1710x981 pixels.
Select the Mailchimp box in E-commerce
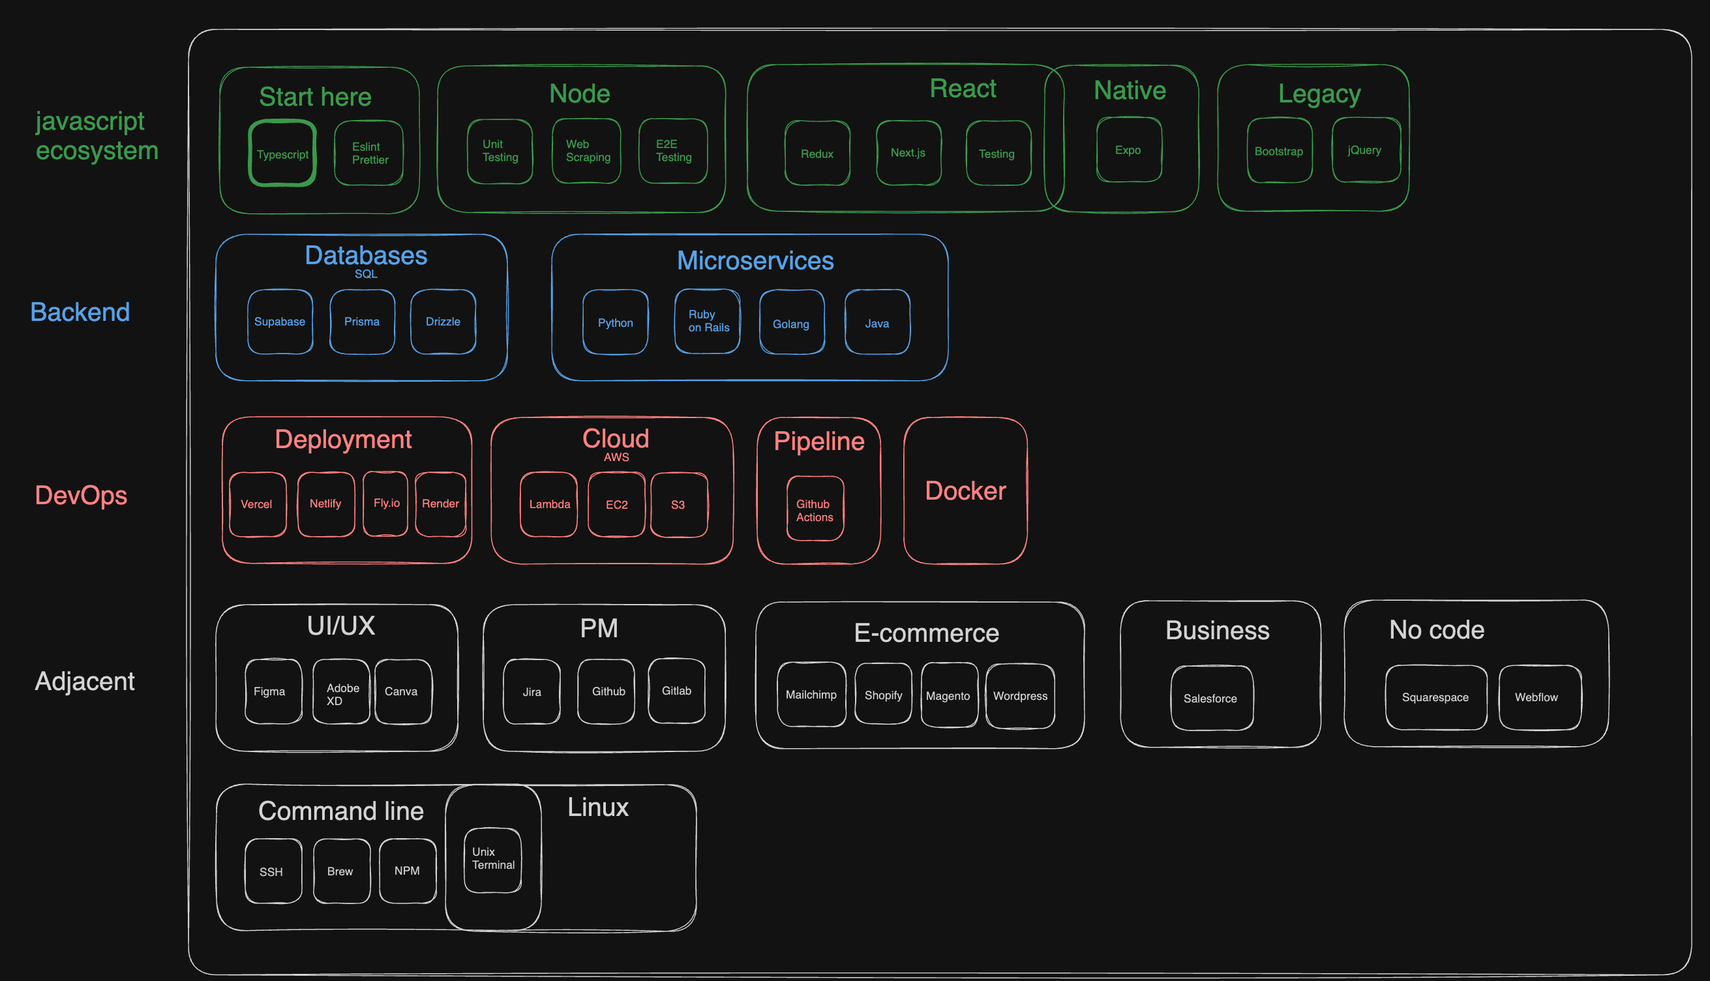point(811,695)
